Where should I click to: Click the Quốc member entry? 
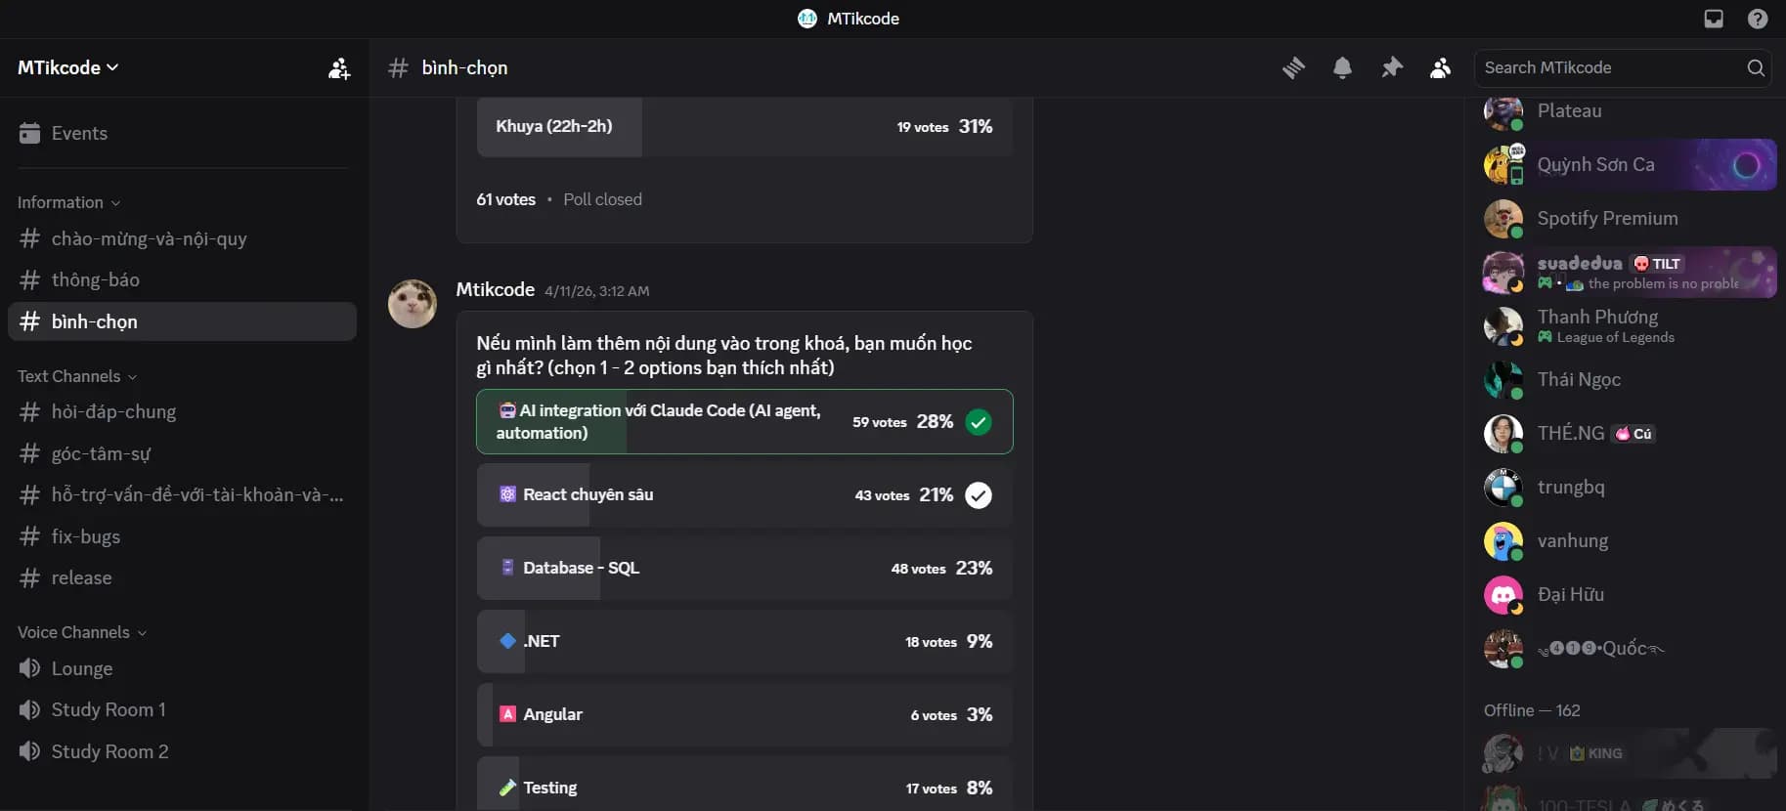[x=1628, y=648]
